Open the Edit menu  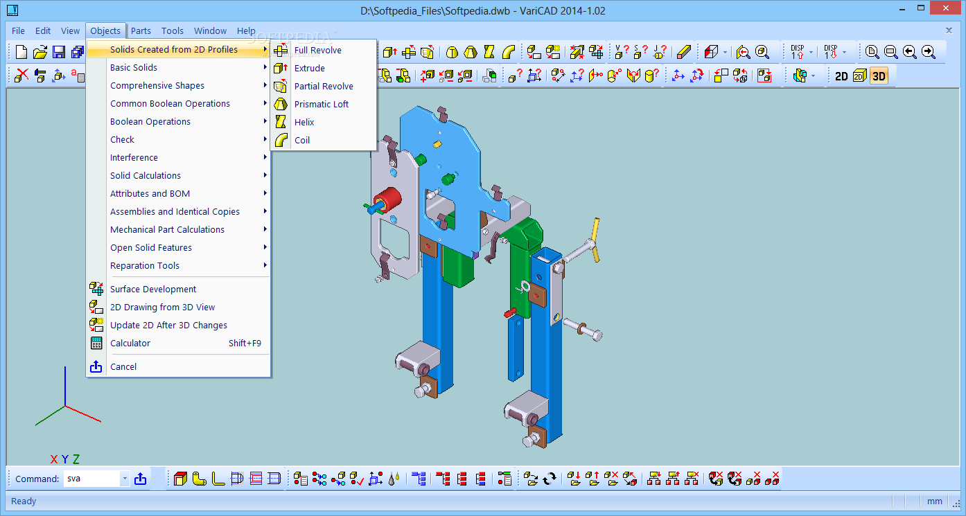click(43, 30)
